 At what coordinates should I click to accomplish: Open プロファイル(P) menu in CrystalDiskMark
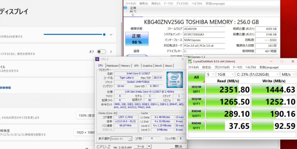tap(222, 67)
